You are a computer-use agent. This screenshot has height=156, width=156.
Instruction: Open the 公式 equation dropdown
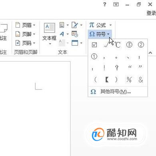tap(100, 25)
